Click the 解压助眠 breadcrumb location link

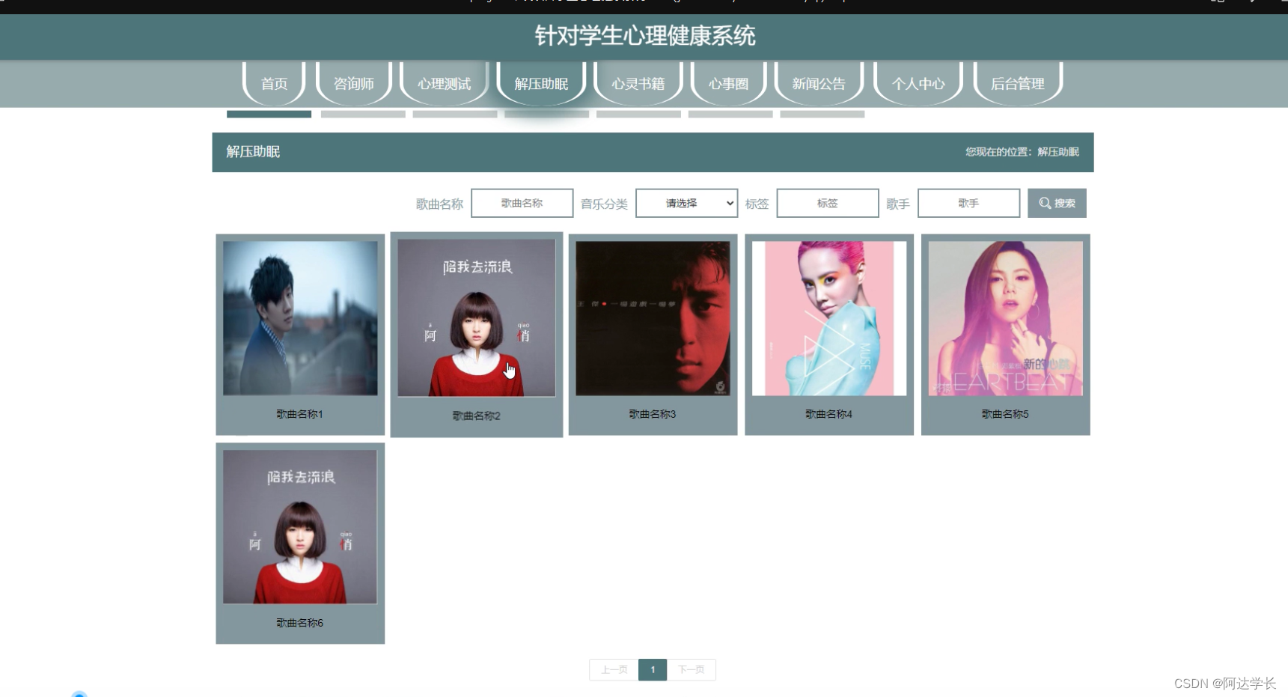coord(1058,152)
